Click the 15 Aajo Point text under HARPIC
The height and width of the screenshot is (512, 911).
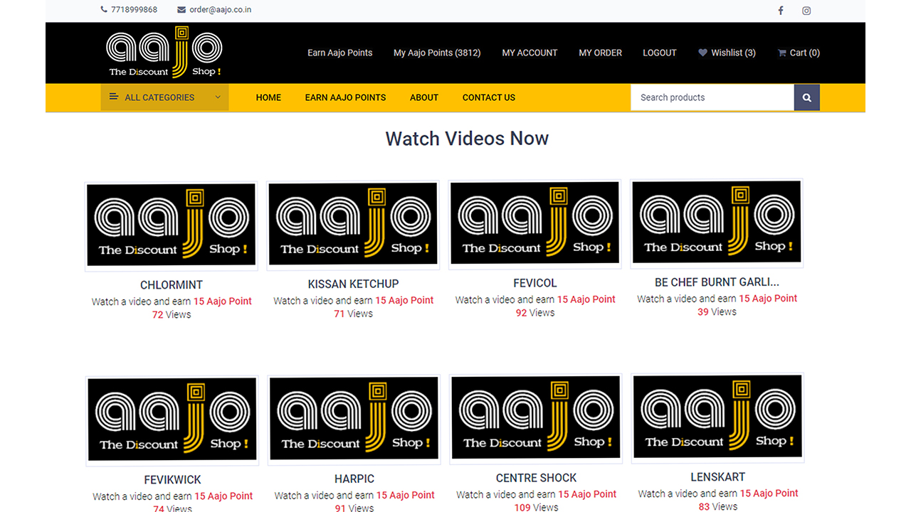pos(406,496)
